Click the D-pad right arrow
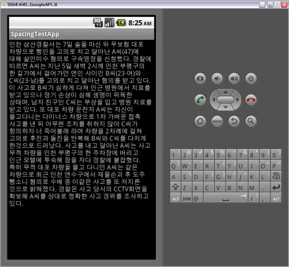This screenshot has height=267, width=289. coord(238,100)
